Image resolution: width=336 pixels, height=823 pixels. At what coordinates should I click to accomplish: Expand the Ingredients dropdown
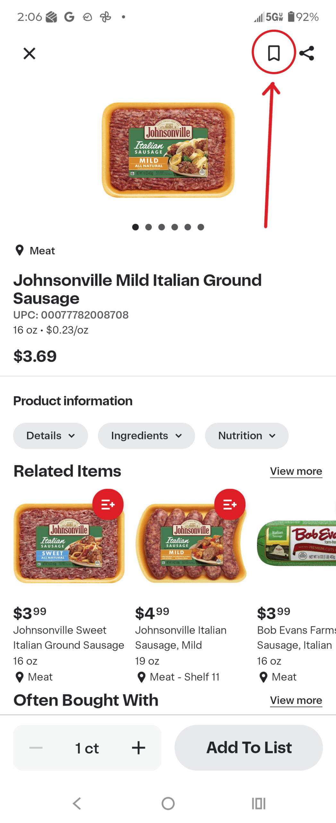146,435
